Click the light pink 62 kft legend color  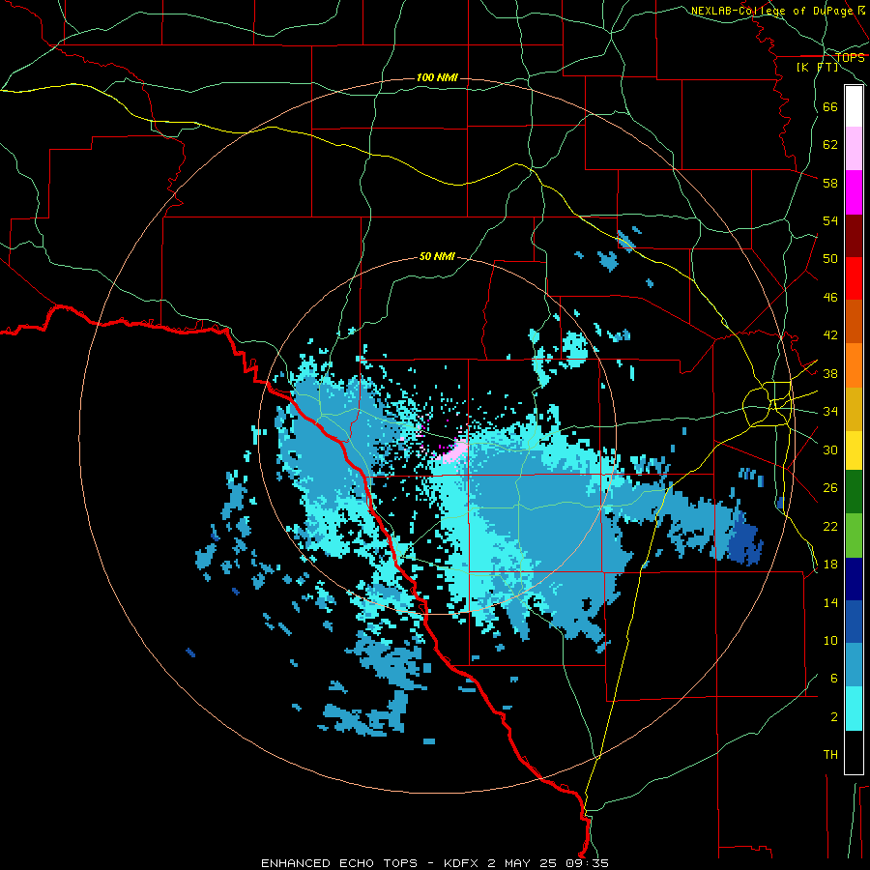854,149
